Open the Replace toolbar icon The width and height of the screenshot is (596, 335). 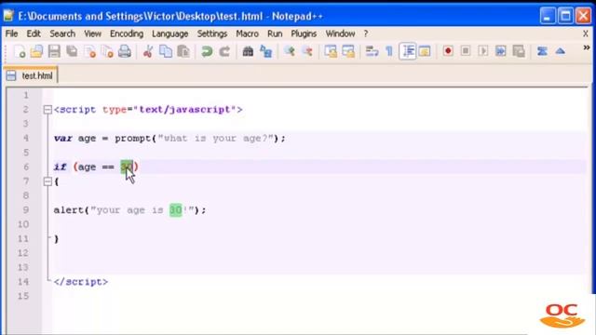coord(265,51)
